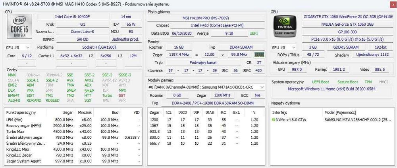Select the Bazowy zegar (HFM) row
Image resolution: width=397 pixels, height=168 pixels.
pos(73,126)
